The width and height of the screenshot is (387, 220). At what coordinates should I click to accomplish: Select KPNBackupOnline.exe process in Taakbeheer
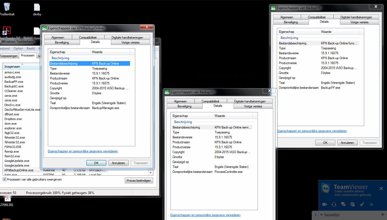[x=19, y=170]
